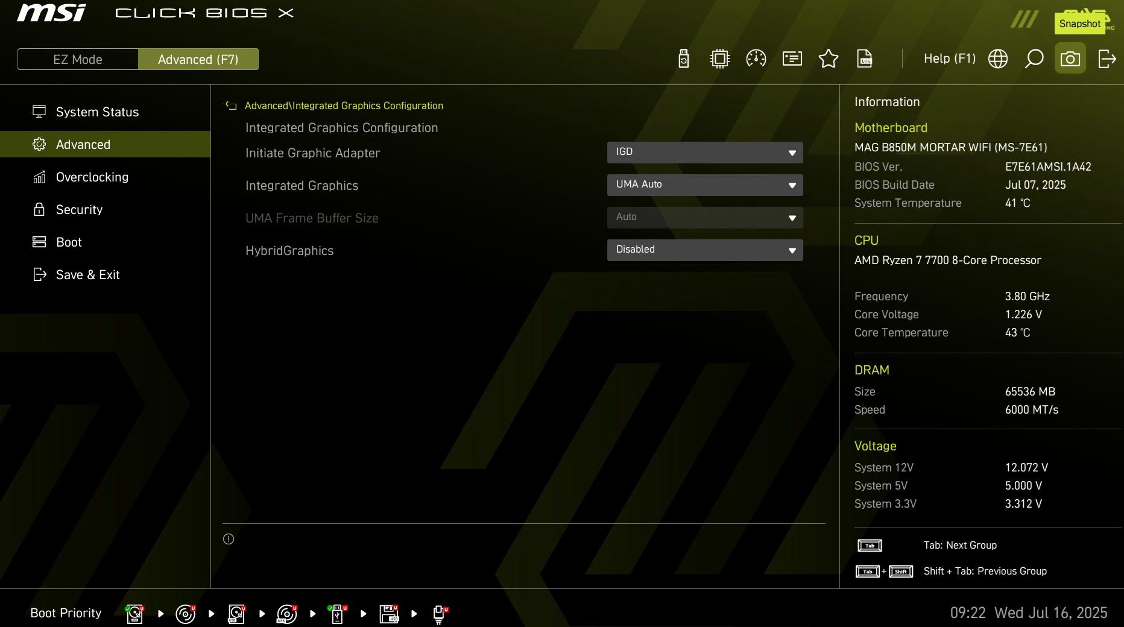Click the UMA Frame Buffer Size label

(312, 218)
